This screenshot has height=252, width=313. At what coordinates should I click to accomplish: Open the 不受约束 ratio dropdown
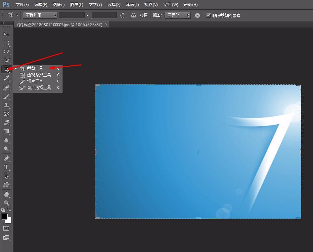tap(40, 15)
